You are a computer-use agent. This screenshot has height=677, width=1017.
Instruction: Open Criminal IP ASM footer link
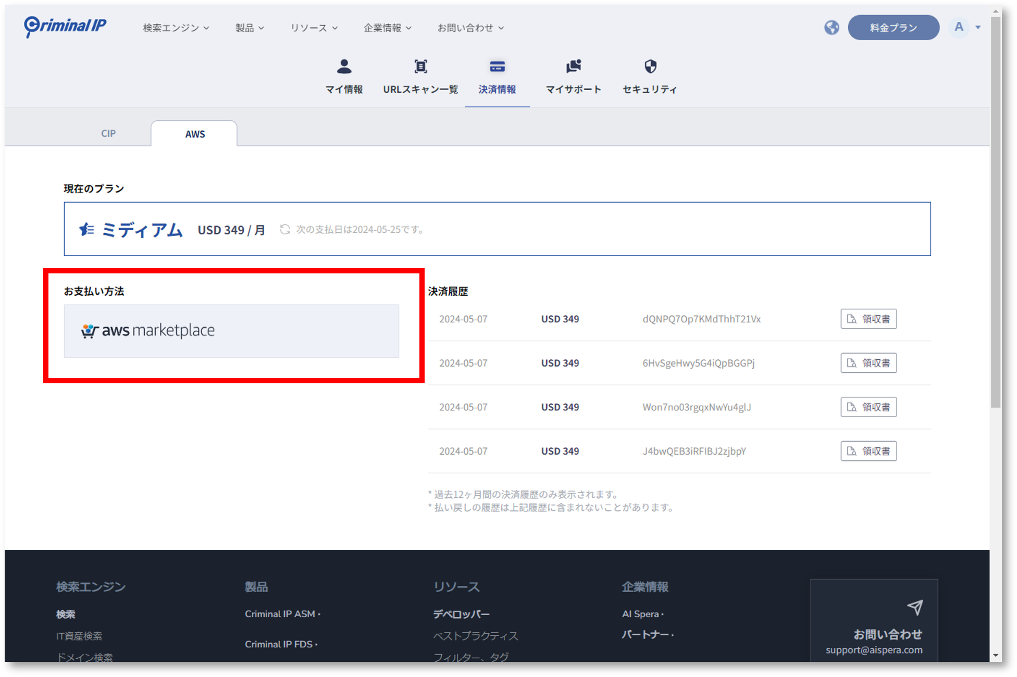(280, 614)
